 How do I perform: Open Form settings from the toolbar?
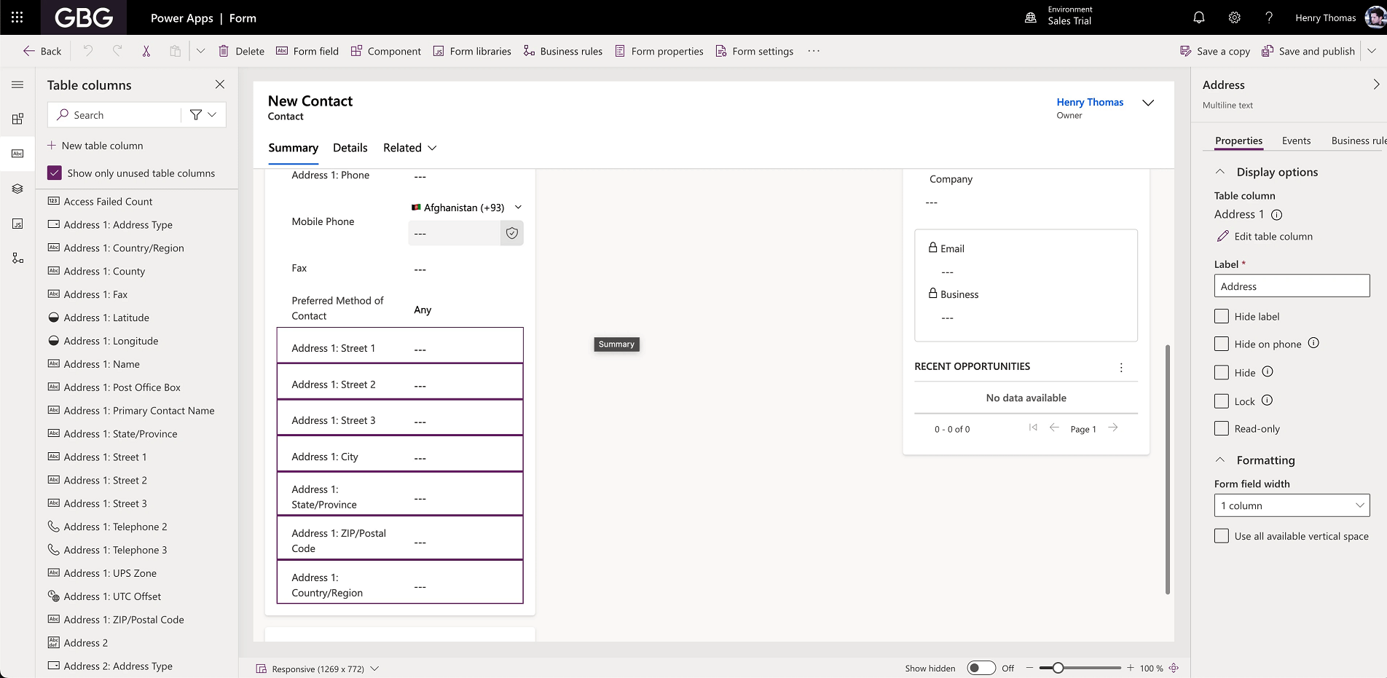(755, 51)
